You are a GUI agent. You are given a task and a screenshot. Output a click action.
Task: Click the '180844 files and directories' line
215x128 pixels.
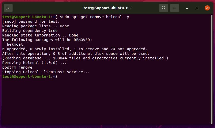coord(85,58)
